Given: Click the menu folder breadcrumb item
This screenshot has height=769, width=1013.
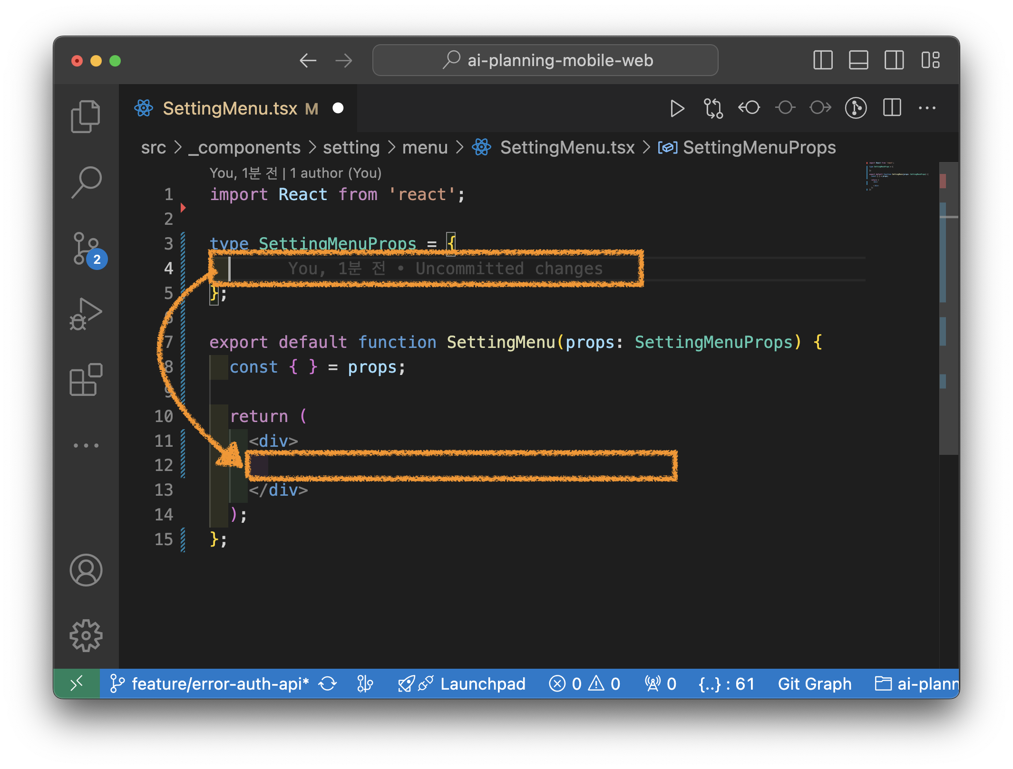Looking at the screenshot, I should pos(425,148).
